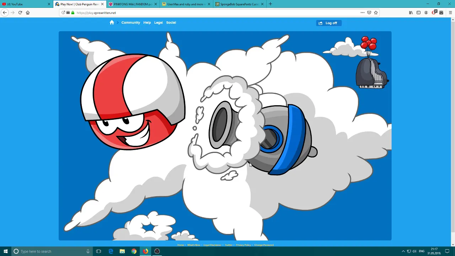The width and height of the screenshot is (455, 256).
Task: Open a new browser tab
Action: tap(270, 4)
